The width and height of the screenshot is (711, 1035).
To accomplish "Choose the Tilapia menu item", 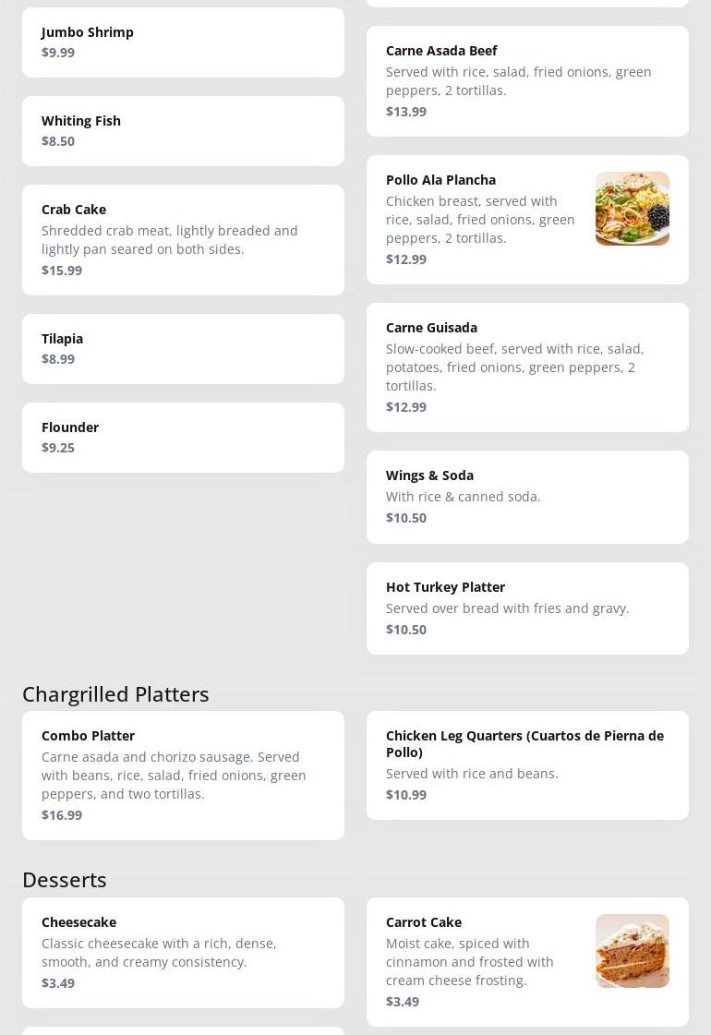I will coord(183,349).
